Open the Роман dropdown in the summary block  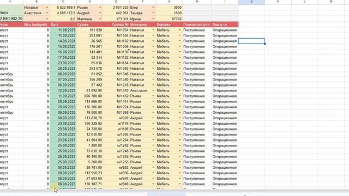click(x=100, y=8)
